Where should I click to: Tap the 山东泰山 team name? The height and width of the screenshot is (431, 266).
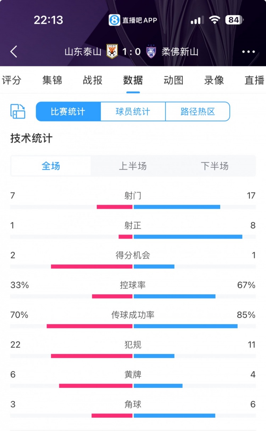(x=83, y=52)
